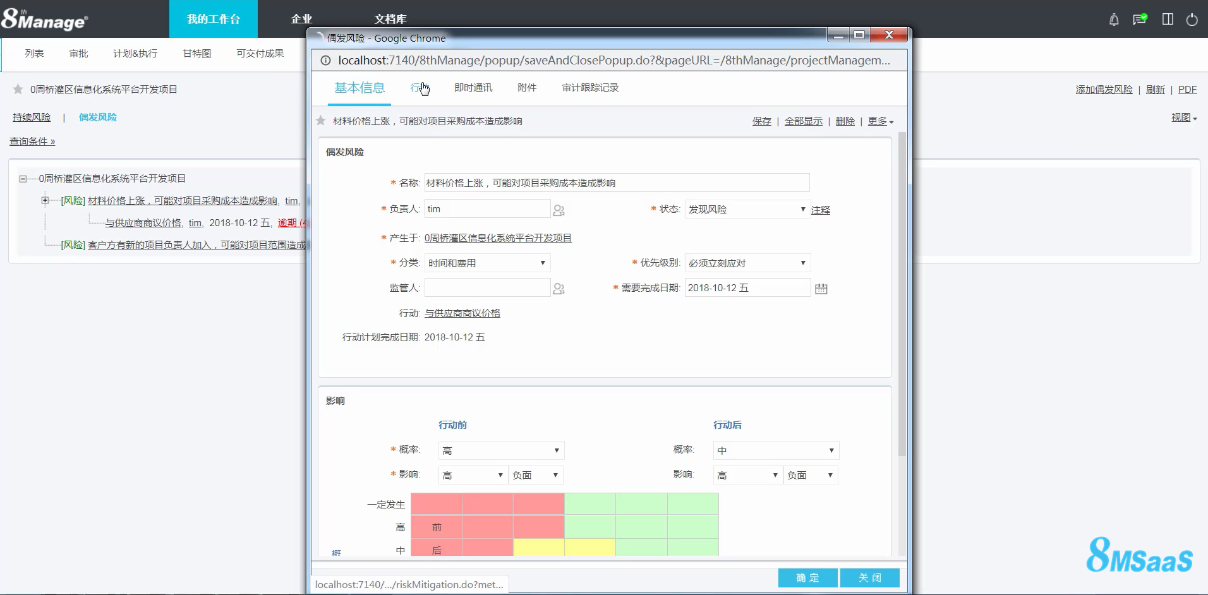This screenshot has width=1208, height=595.
Task: Expand 查询条件 search conditions
Action: point(32,141)
